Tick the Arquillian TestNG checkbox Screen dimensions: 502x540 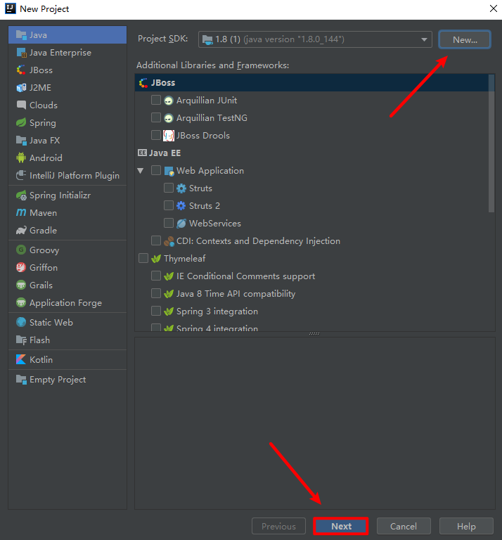[x=156, y=117]
